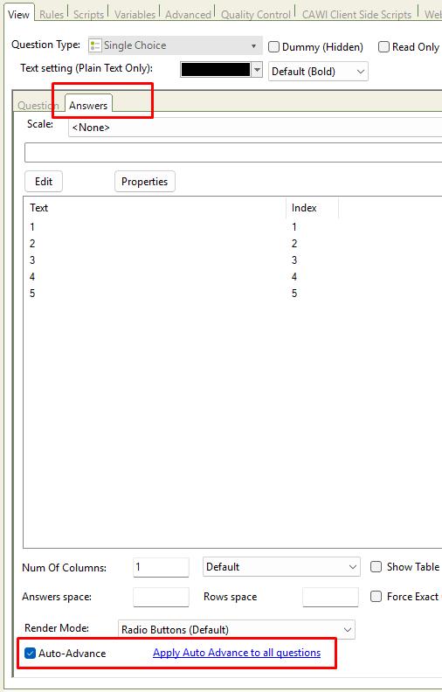Open the black text color picker
The image size is (442, 692).
coord(222,70)
